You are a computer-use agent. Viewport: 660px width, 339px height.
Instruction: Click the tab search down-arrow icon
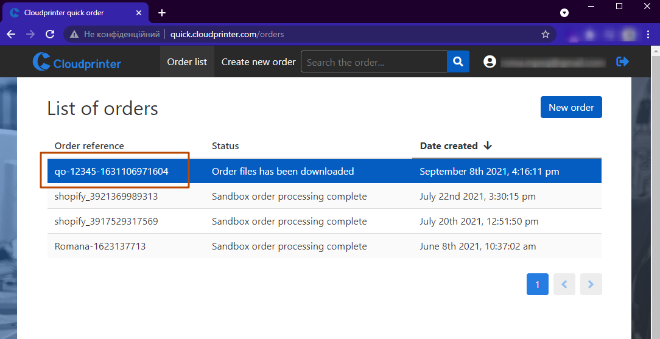point(564,13)
